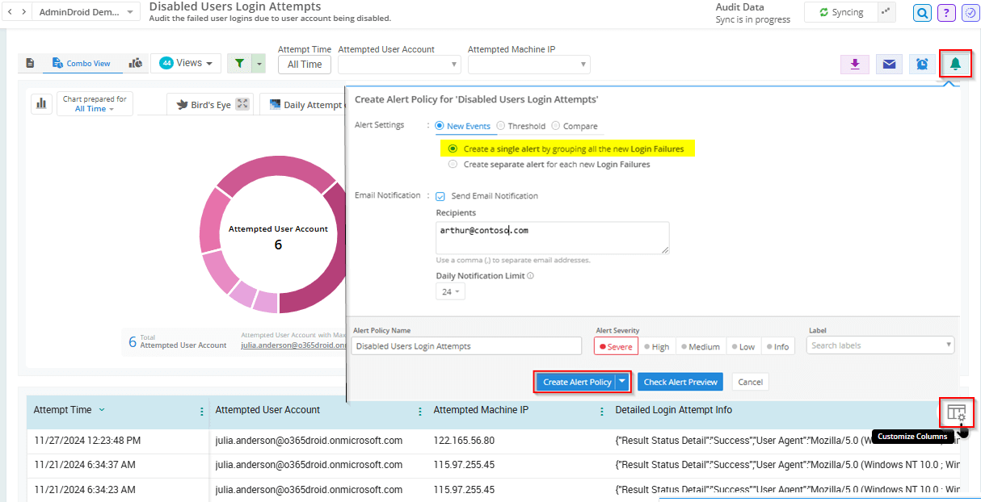Viewport: 981px width, 502px height.
Task: Click the search magnifier icon in header
Action: [922, 13]
